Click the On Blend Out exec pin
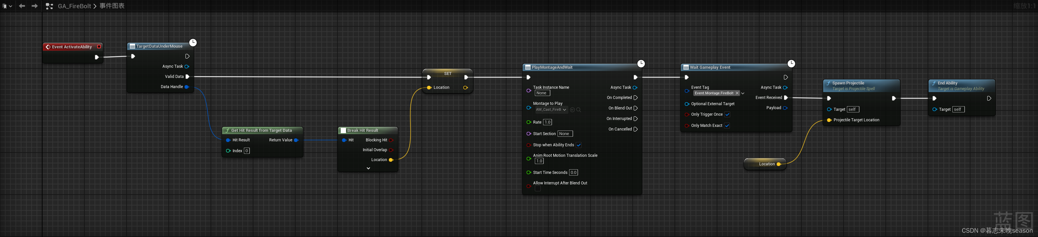 coord(635,108)
